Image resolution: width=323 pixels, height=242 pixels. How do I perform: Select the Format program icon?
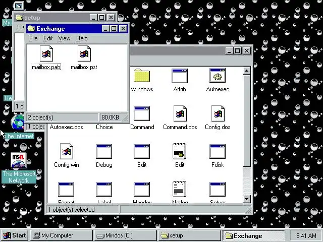click(66, 190)
